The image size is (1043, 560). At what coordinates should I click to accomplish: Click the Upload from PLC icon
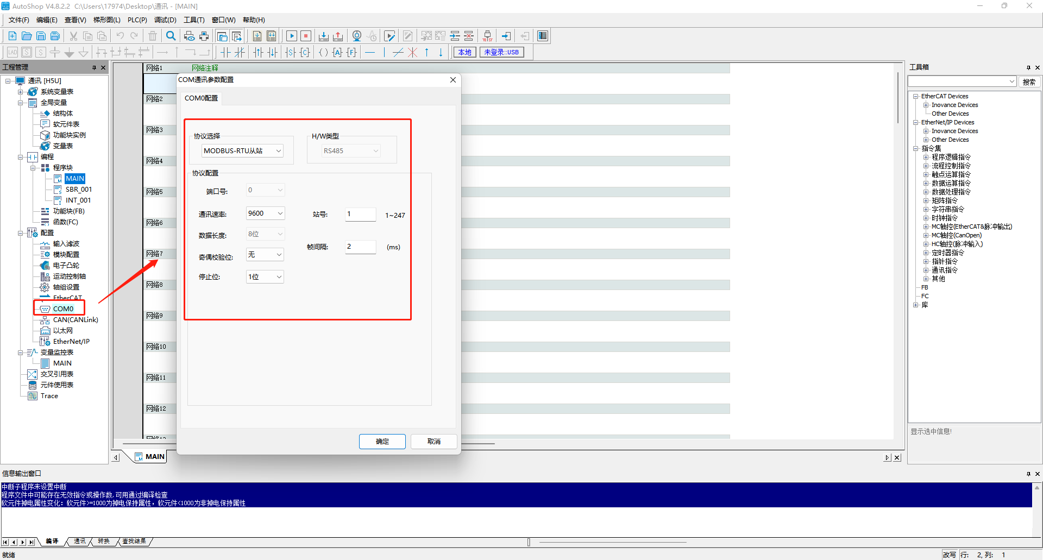(x=338, y=36)
